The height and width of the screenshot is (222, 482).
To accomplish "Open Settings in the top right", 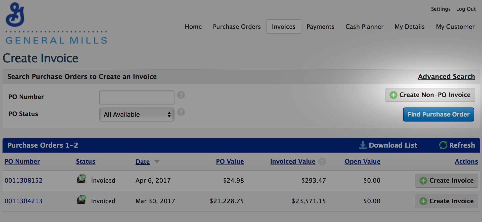I will pyautogui.click(x=441, y=9).
